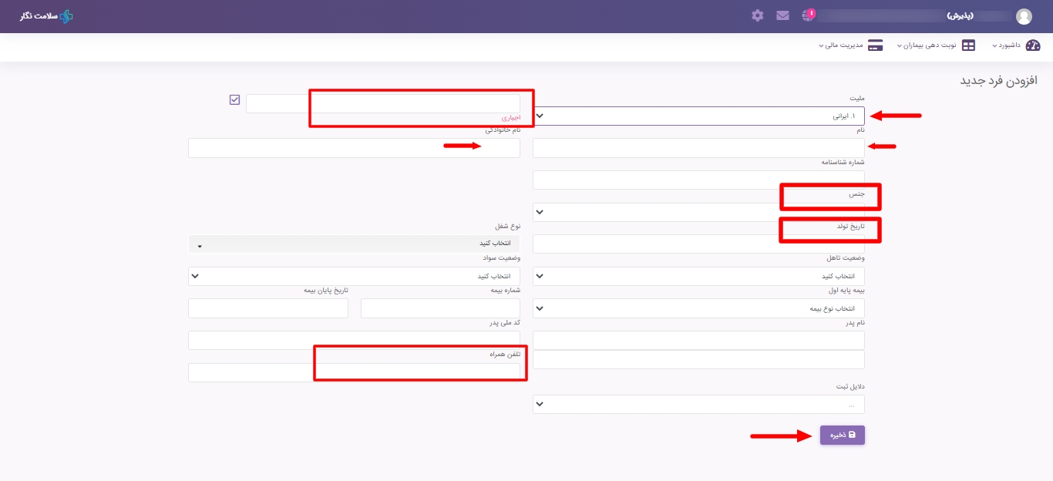This screenshot has width=1053, height=481.
Task: Expand the gender (جنس) dropdown
Action: tap(698, 212)
